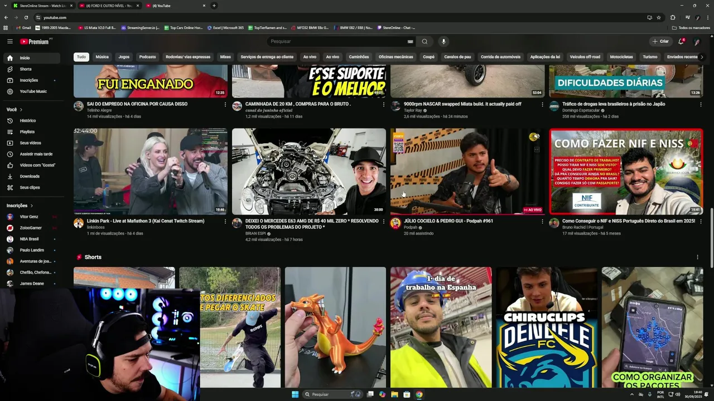Image resolution: width=714 pixels, height=401 pixels.
Task: Open the Windows Start menu
Action: (x=295, y=394)
